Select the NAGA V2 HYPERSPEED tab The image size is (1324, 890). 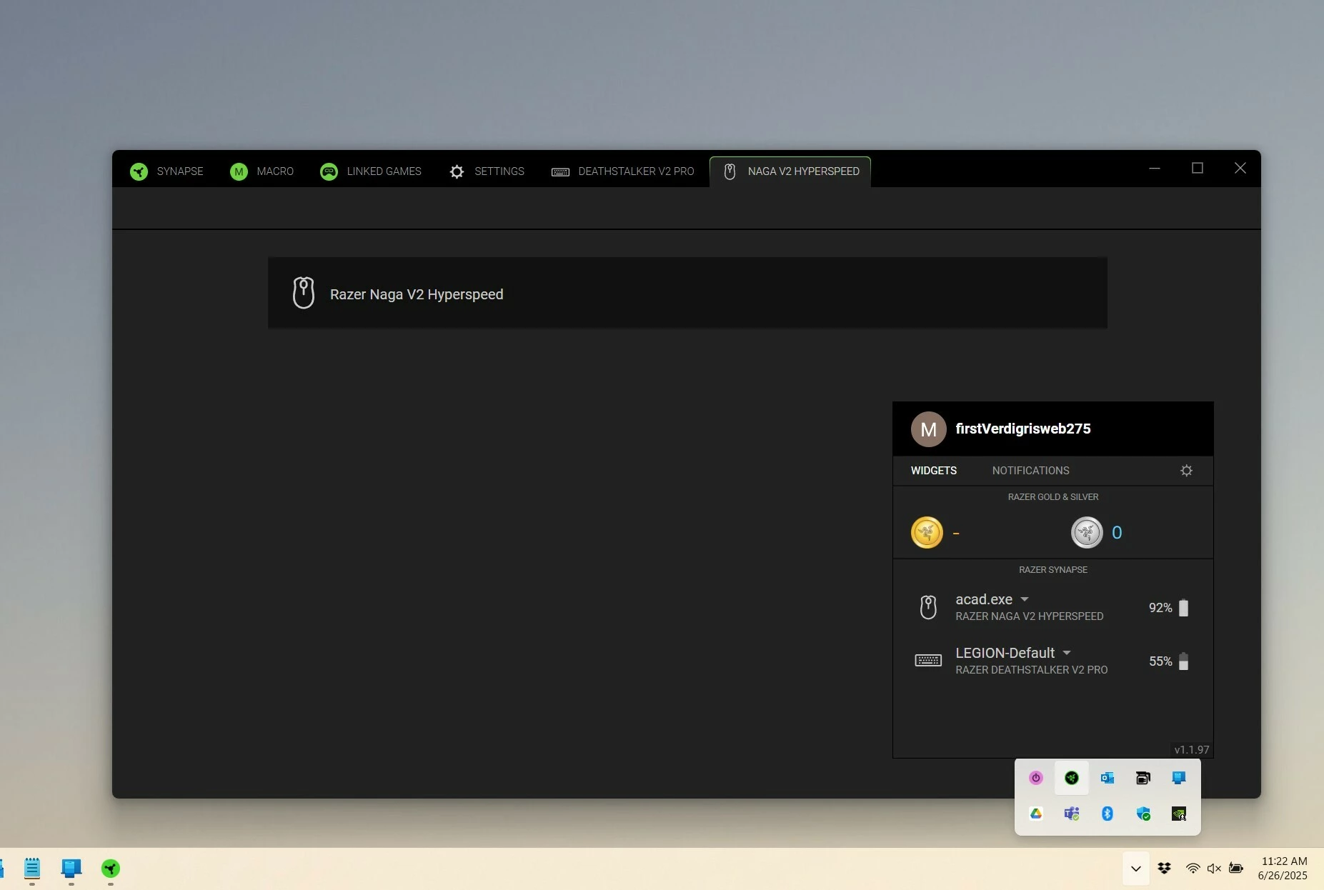click(790, 171)
